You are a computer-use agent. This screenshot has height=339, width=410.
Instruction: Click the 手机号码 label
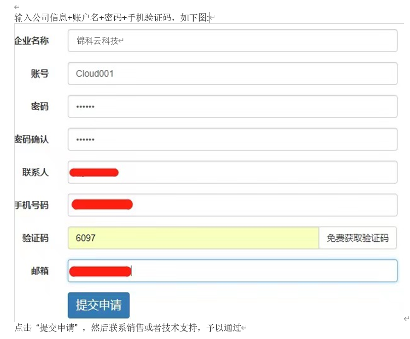coord(31,205)
